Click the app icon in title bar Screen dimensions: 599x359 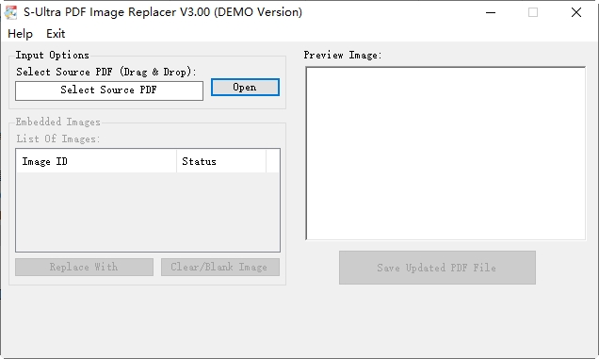pyautogui.click(x=11, y=12)
